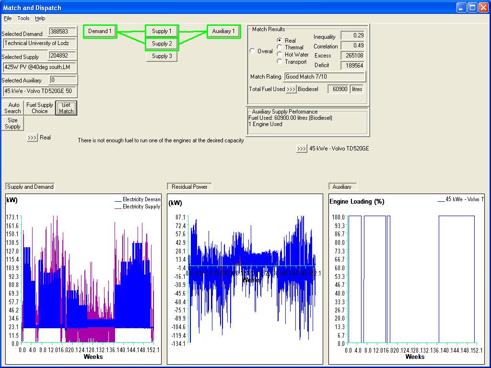Viewport: 491px width, 368px height.
Task: Minimize the Match and Dispatch window
Action: [461, 8]
